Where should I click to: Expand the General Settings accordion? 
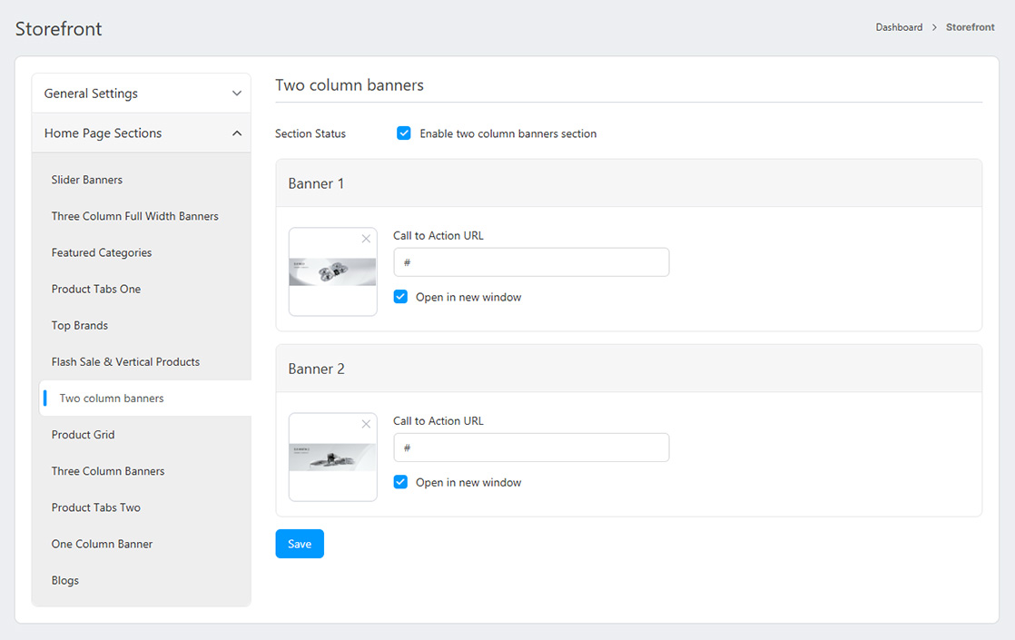[141, 94]
